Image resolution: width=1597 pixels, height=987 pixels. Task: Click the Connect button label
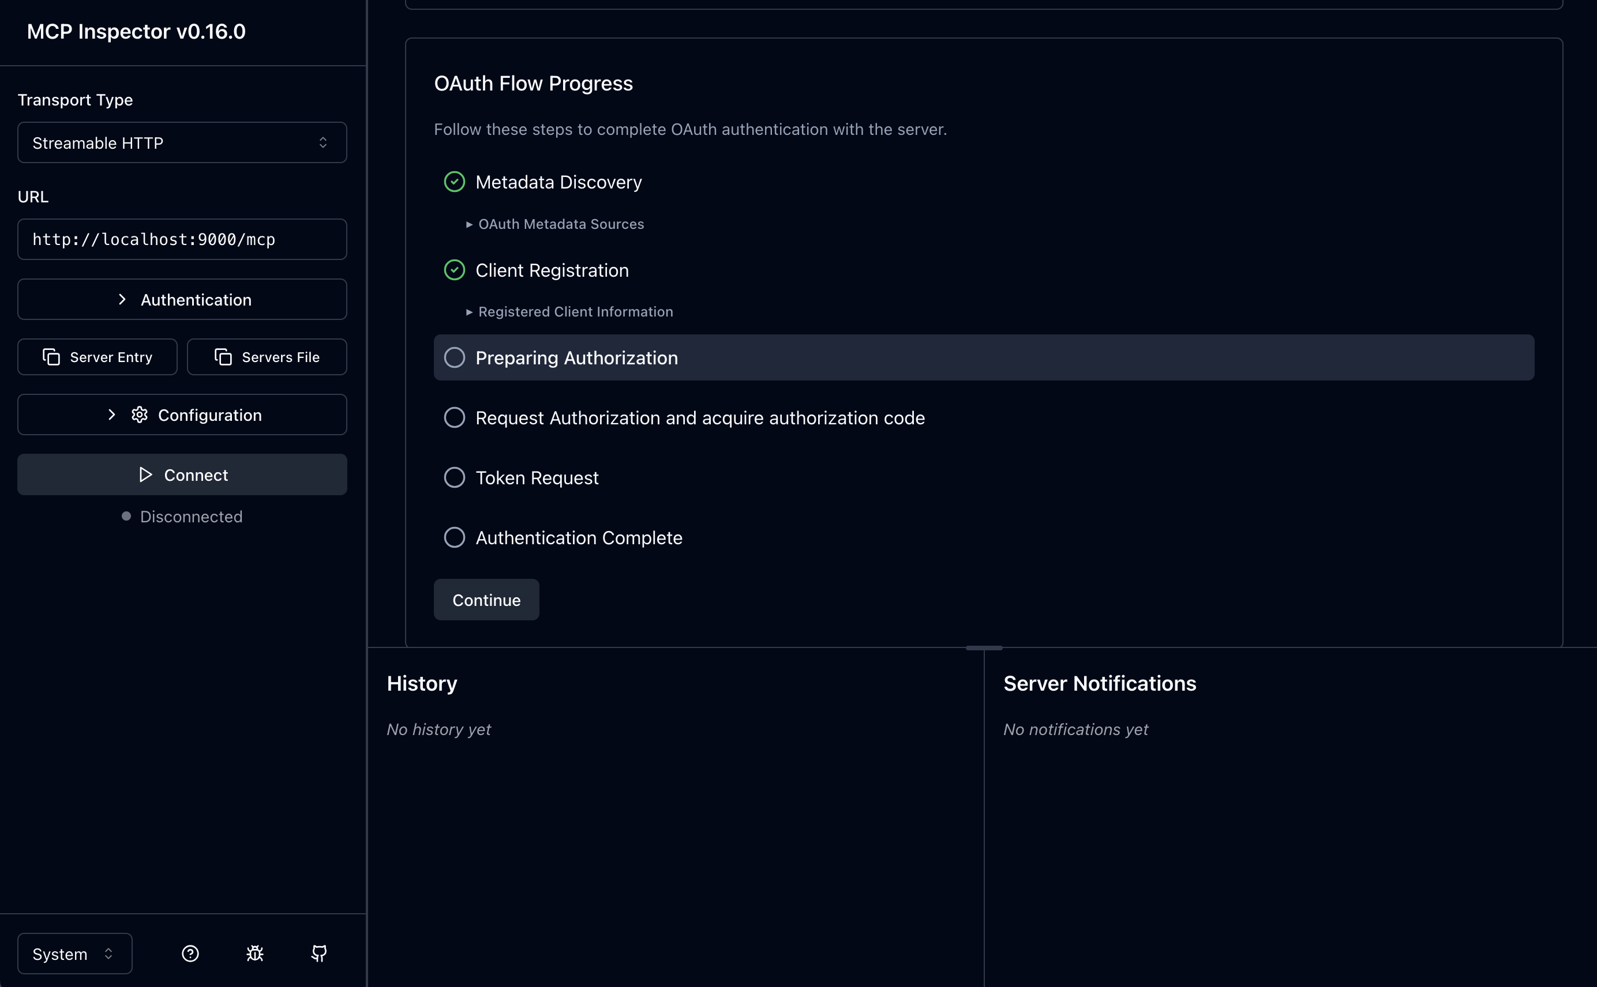[x=196, y=475]
